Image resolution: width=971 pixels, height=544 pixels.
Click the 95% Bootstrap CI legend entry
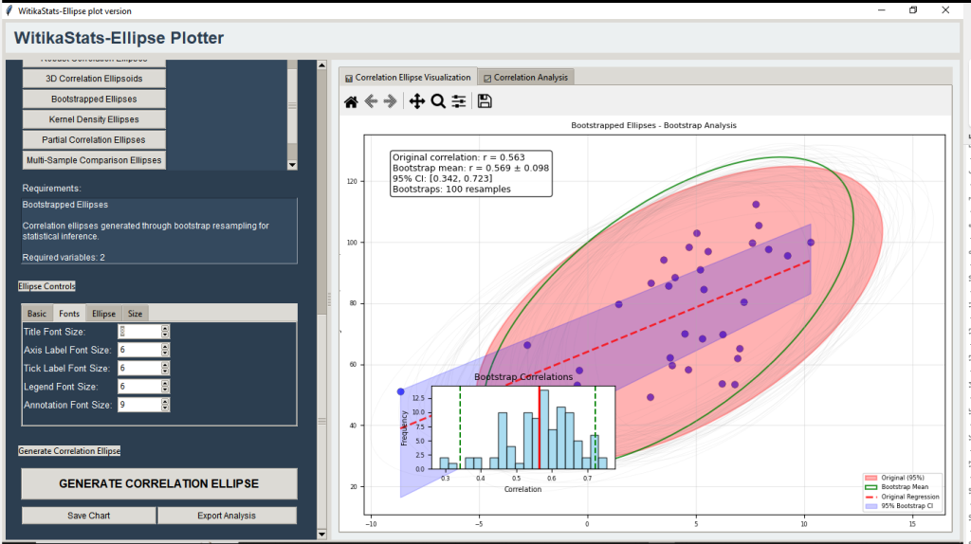pos(899,506)
